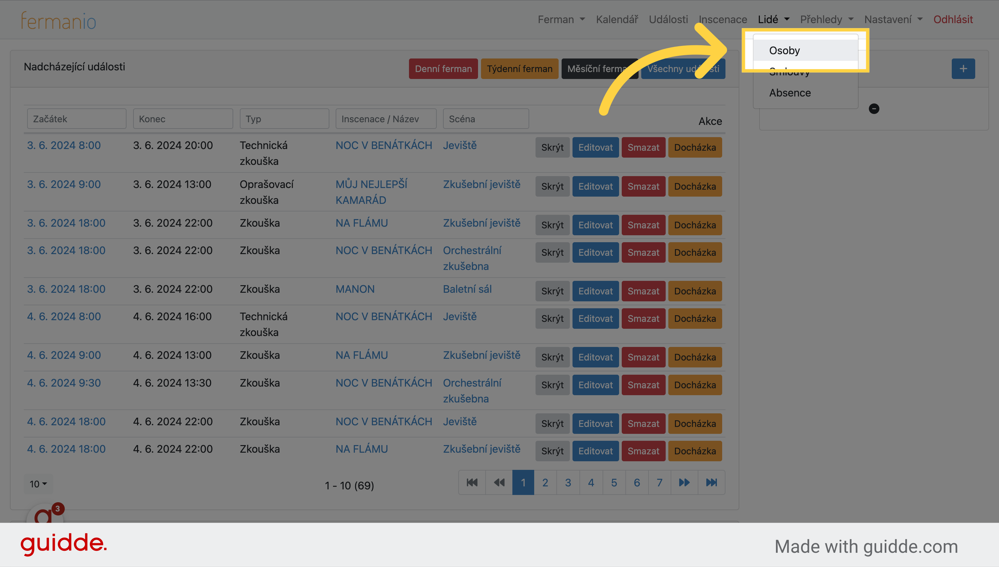999x567 pixels.
Task: Open the Baletní sál scene link
Action: (467, 289)
